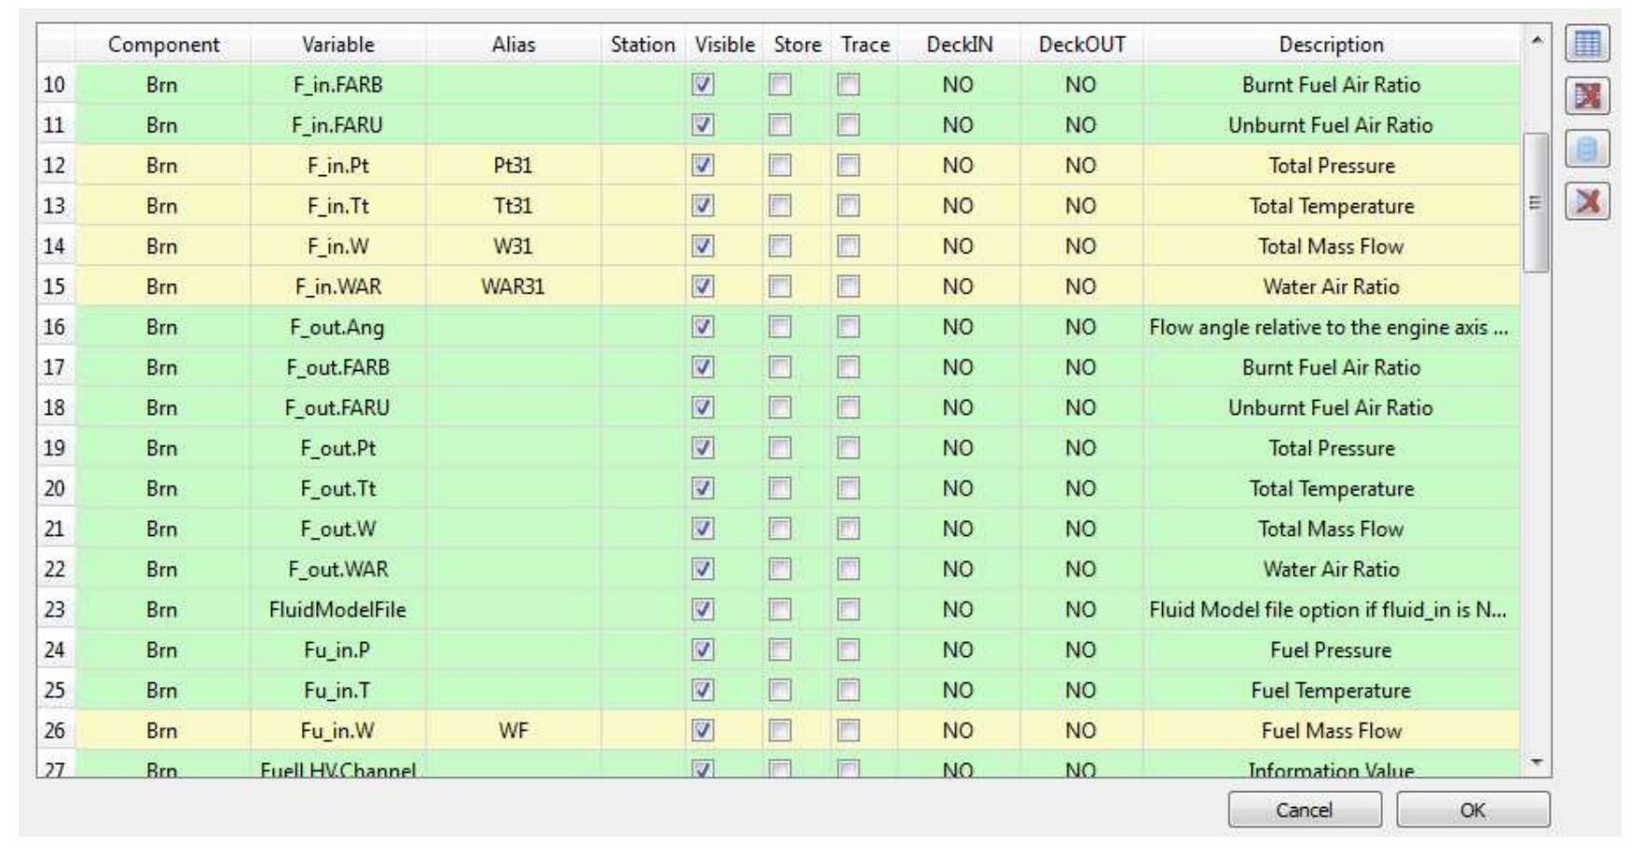
Task: Enable Trace for Fu_in.W row
Action: [848, 731]
